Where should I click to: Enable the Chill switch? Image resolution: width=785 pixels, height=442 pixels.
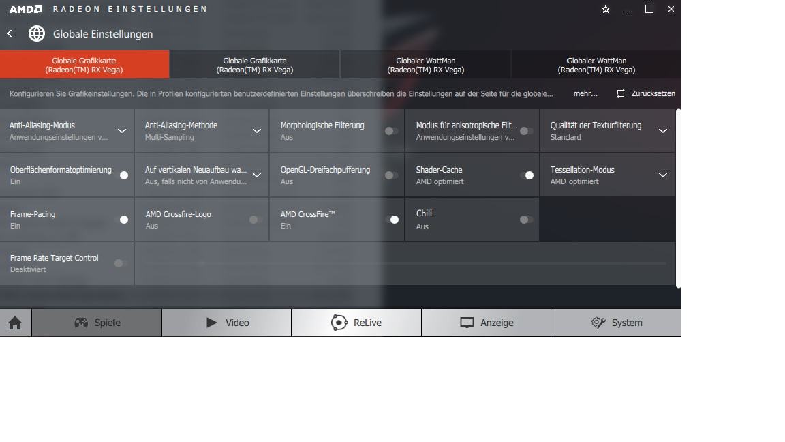pyautogui.click(x=526, y=220)
